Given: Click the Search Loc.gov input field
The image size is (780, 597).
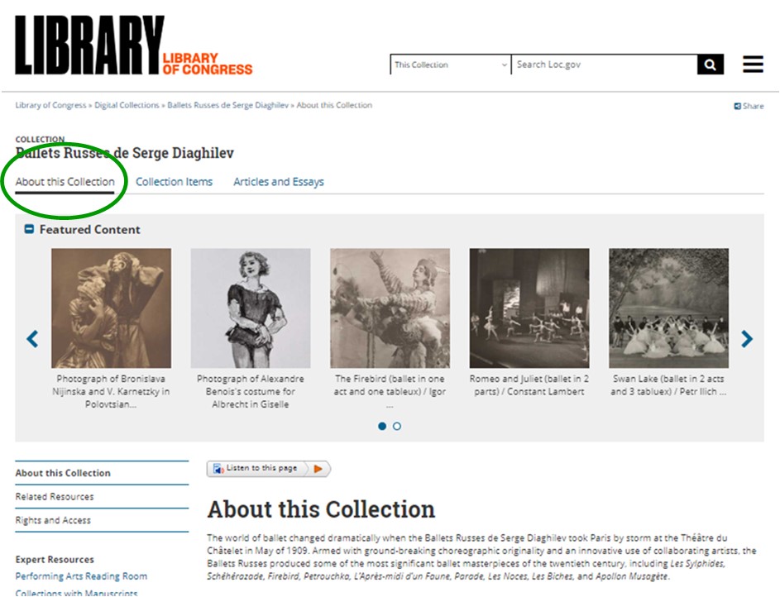Looking at the screenshot, I should pos(605,64).
